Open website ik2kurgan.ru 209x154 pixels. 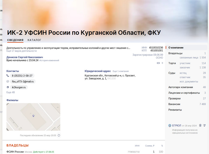click(x=19, y=87)
